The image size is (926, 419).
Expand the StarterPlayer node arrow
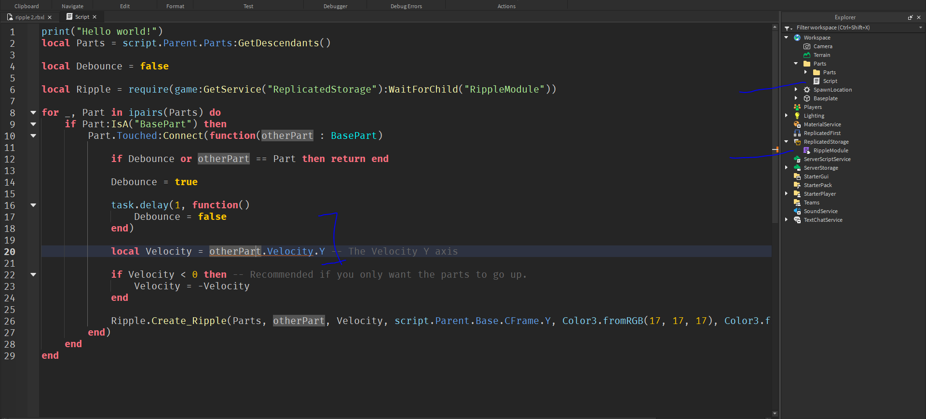click(x=787, y=193)
